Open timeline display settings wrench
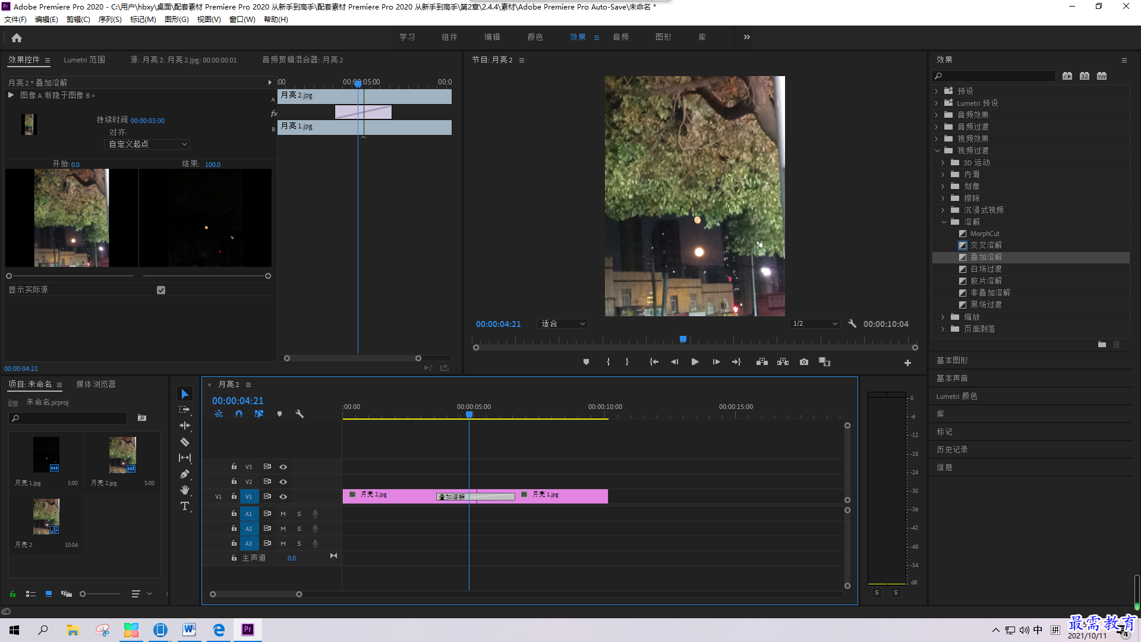1141x642 pixels. 300,414
